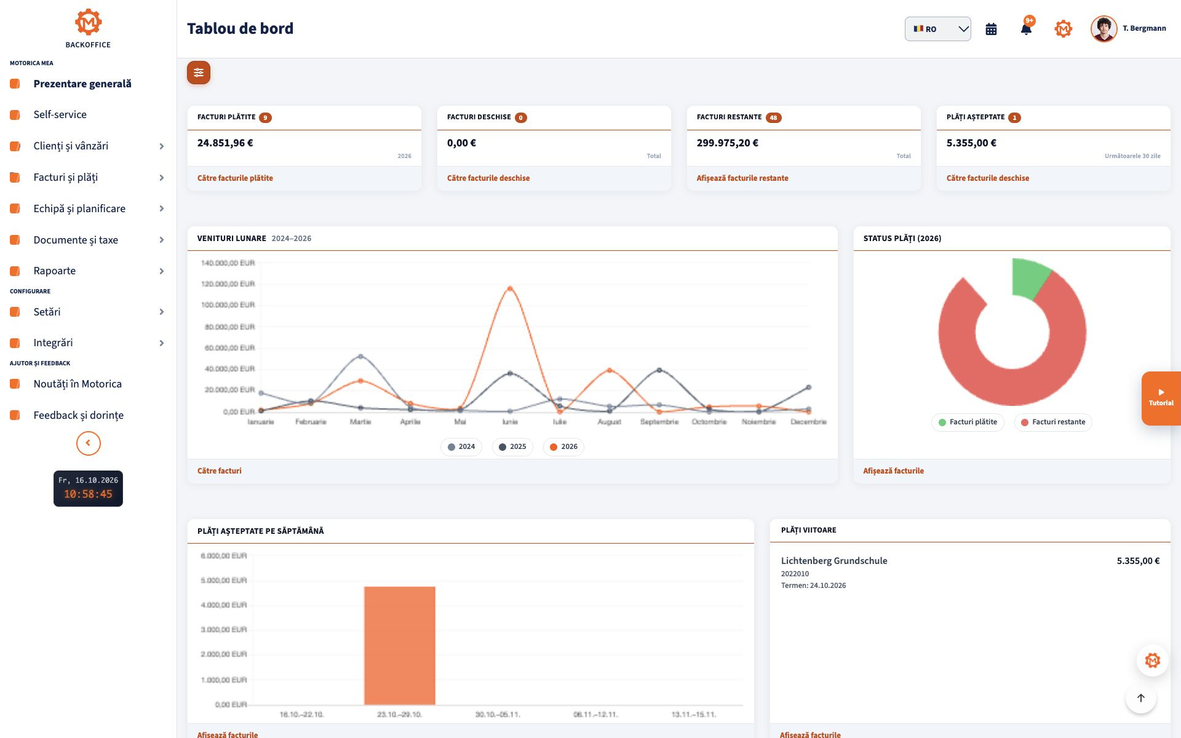Image resolution: width=1181 pixels, height=738 pixels.
Task: Click Afișează facturile restante link
Action: [742, 178]
